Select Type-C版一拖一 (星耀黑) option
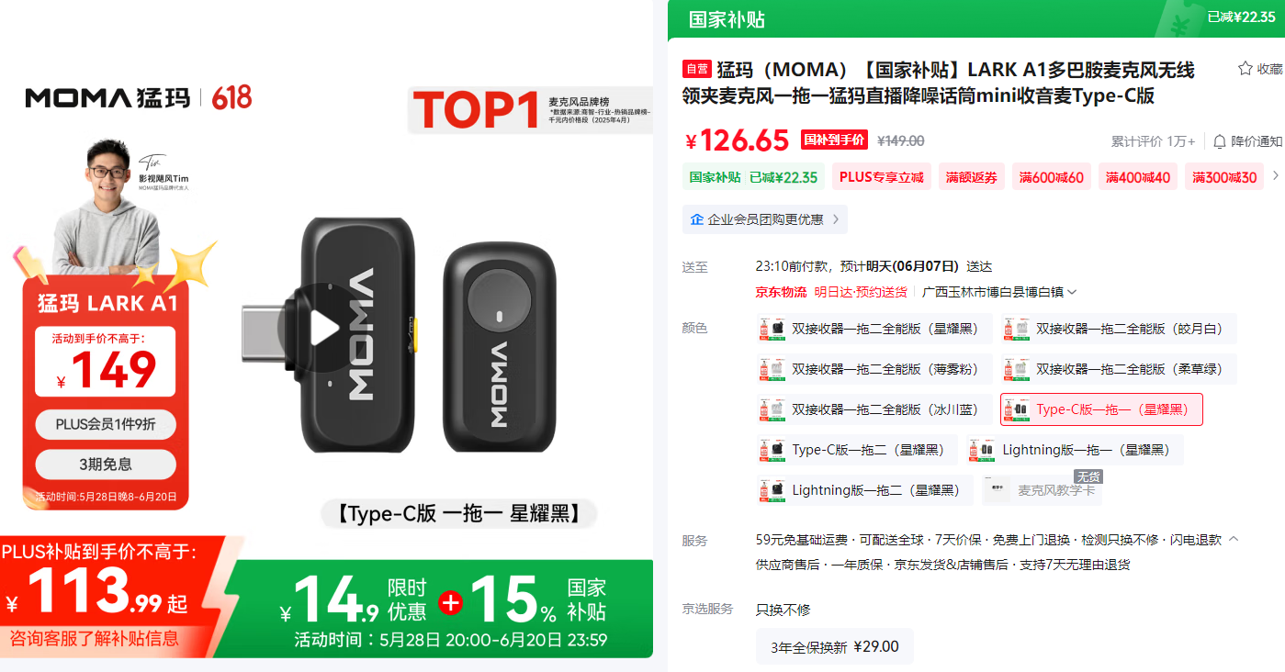This screenshot has height=672, width=1285. point(1101,409)
